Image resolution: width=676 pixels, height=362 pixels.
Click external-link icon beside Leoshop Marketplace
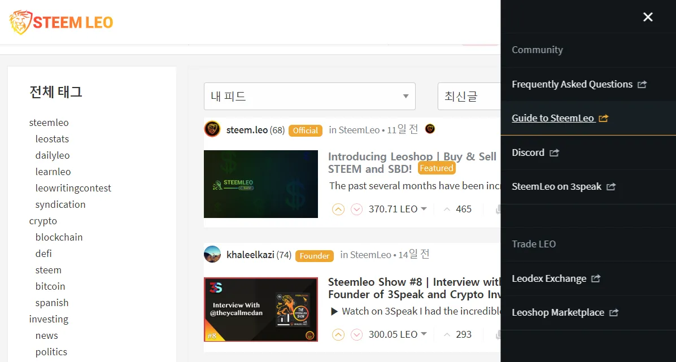pos(614,313)
